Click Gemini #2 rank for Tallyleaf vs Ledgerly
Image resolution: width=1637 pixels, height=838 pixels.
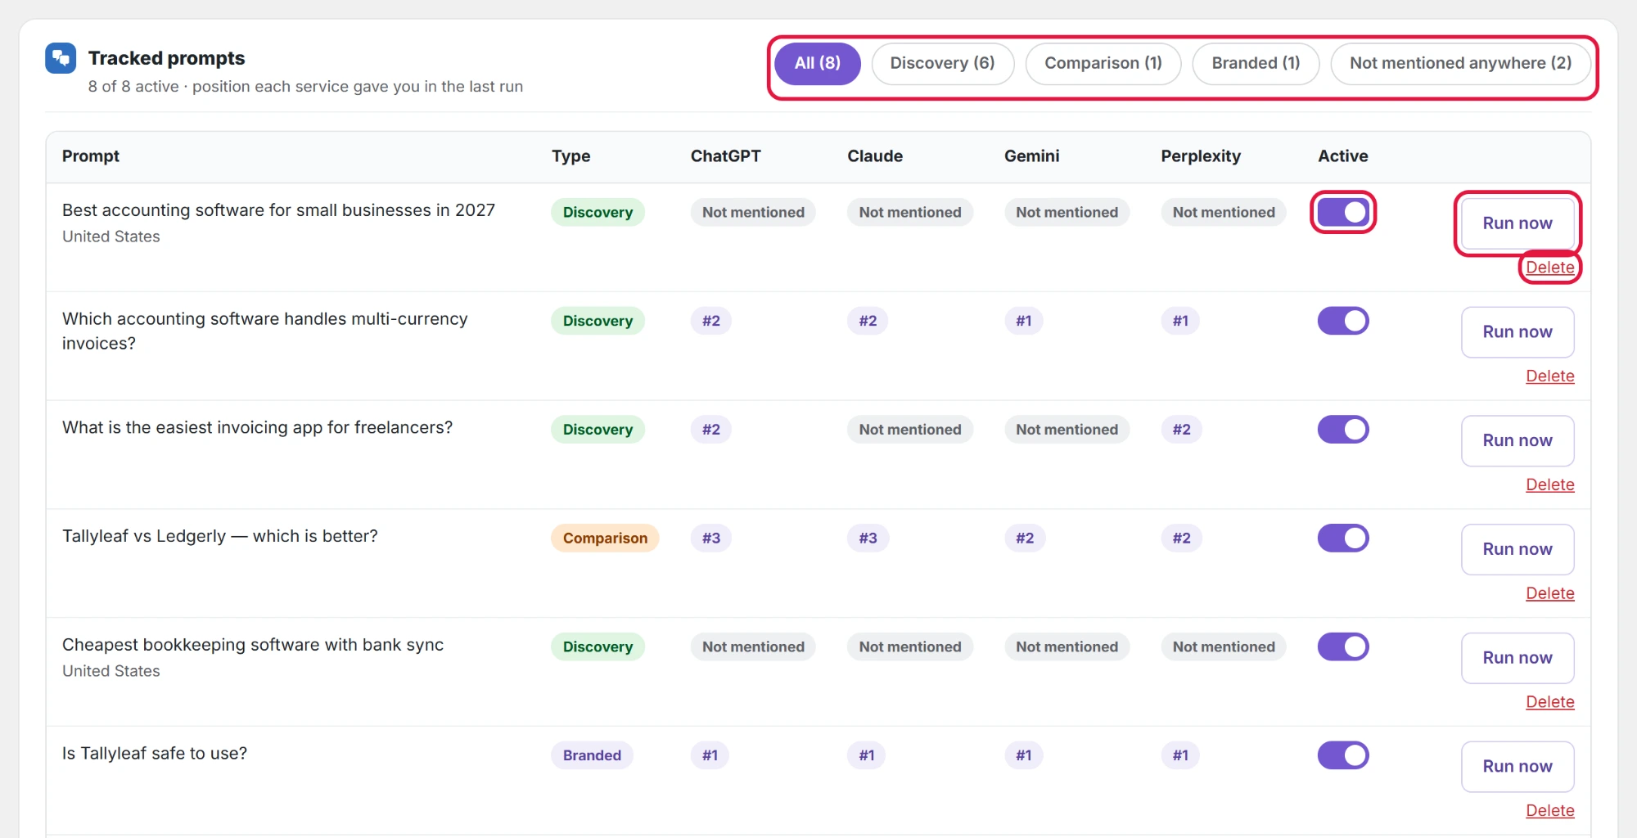(1025, 538)
